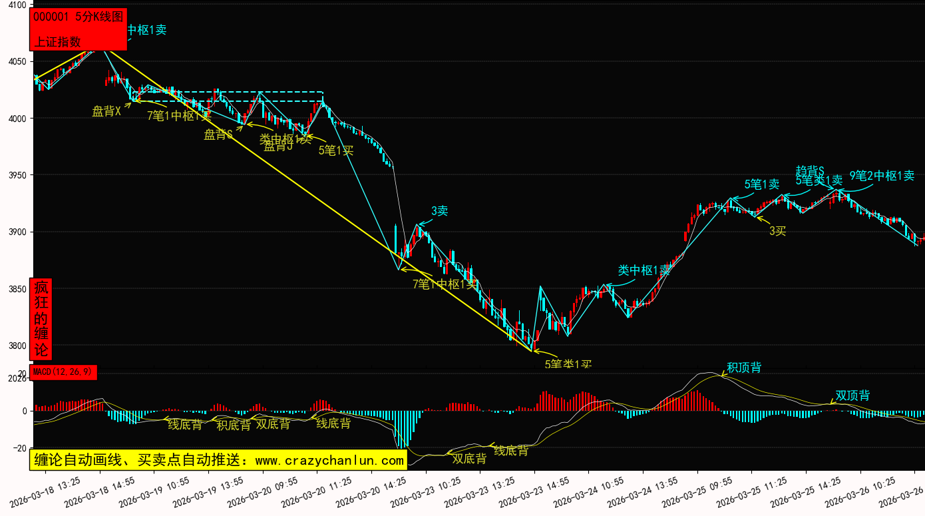Click the "积顶背" MACD top divergence label

(x=743, y=368)
